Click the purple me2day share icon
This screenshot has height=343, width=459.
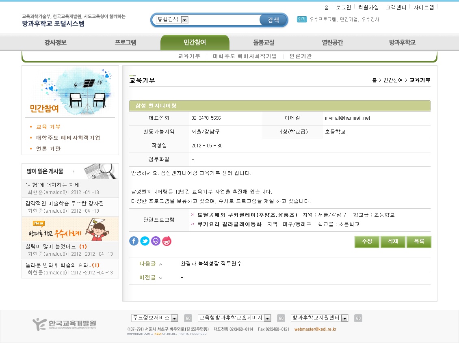(156, 241)
